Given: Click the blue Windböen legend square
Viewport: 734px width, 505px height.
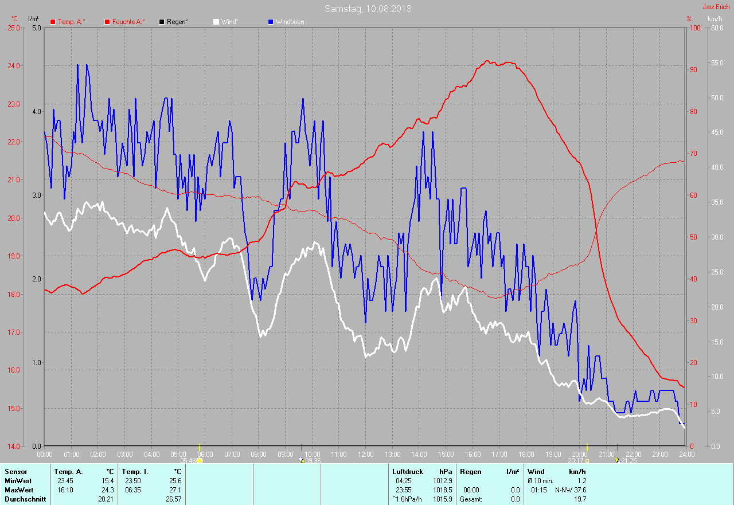Looking at the screenshot, I should (x=271, y=22).
